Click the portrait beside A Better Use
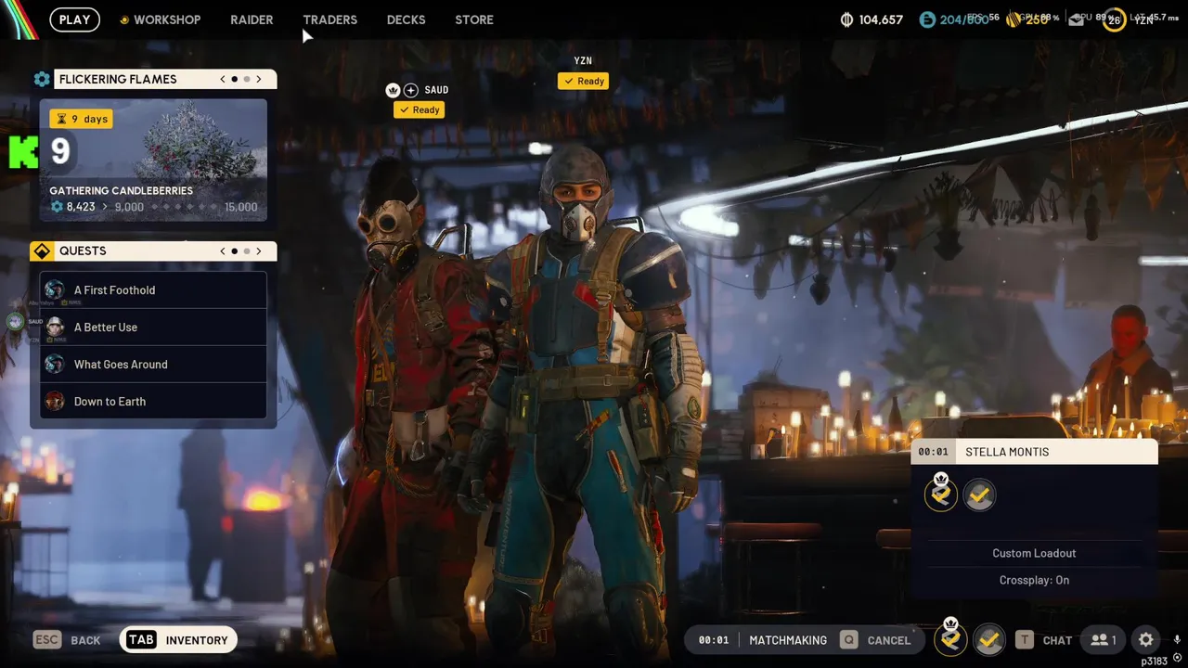This screenshot has width=1188, height=668. click(55, 328)
